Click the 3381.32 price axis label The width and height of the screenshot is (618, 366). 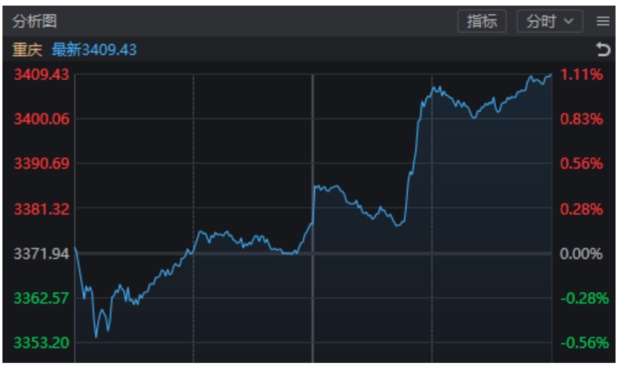(x=41, y=209)
